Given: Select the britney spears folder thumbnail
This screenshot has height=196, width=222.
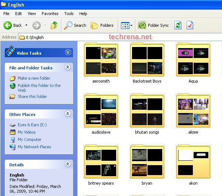Looking at the screenshot, I should [x=101, y=161].
